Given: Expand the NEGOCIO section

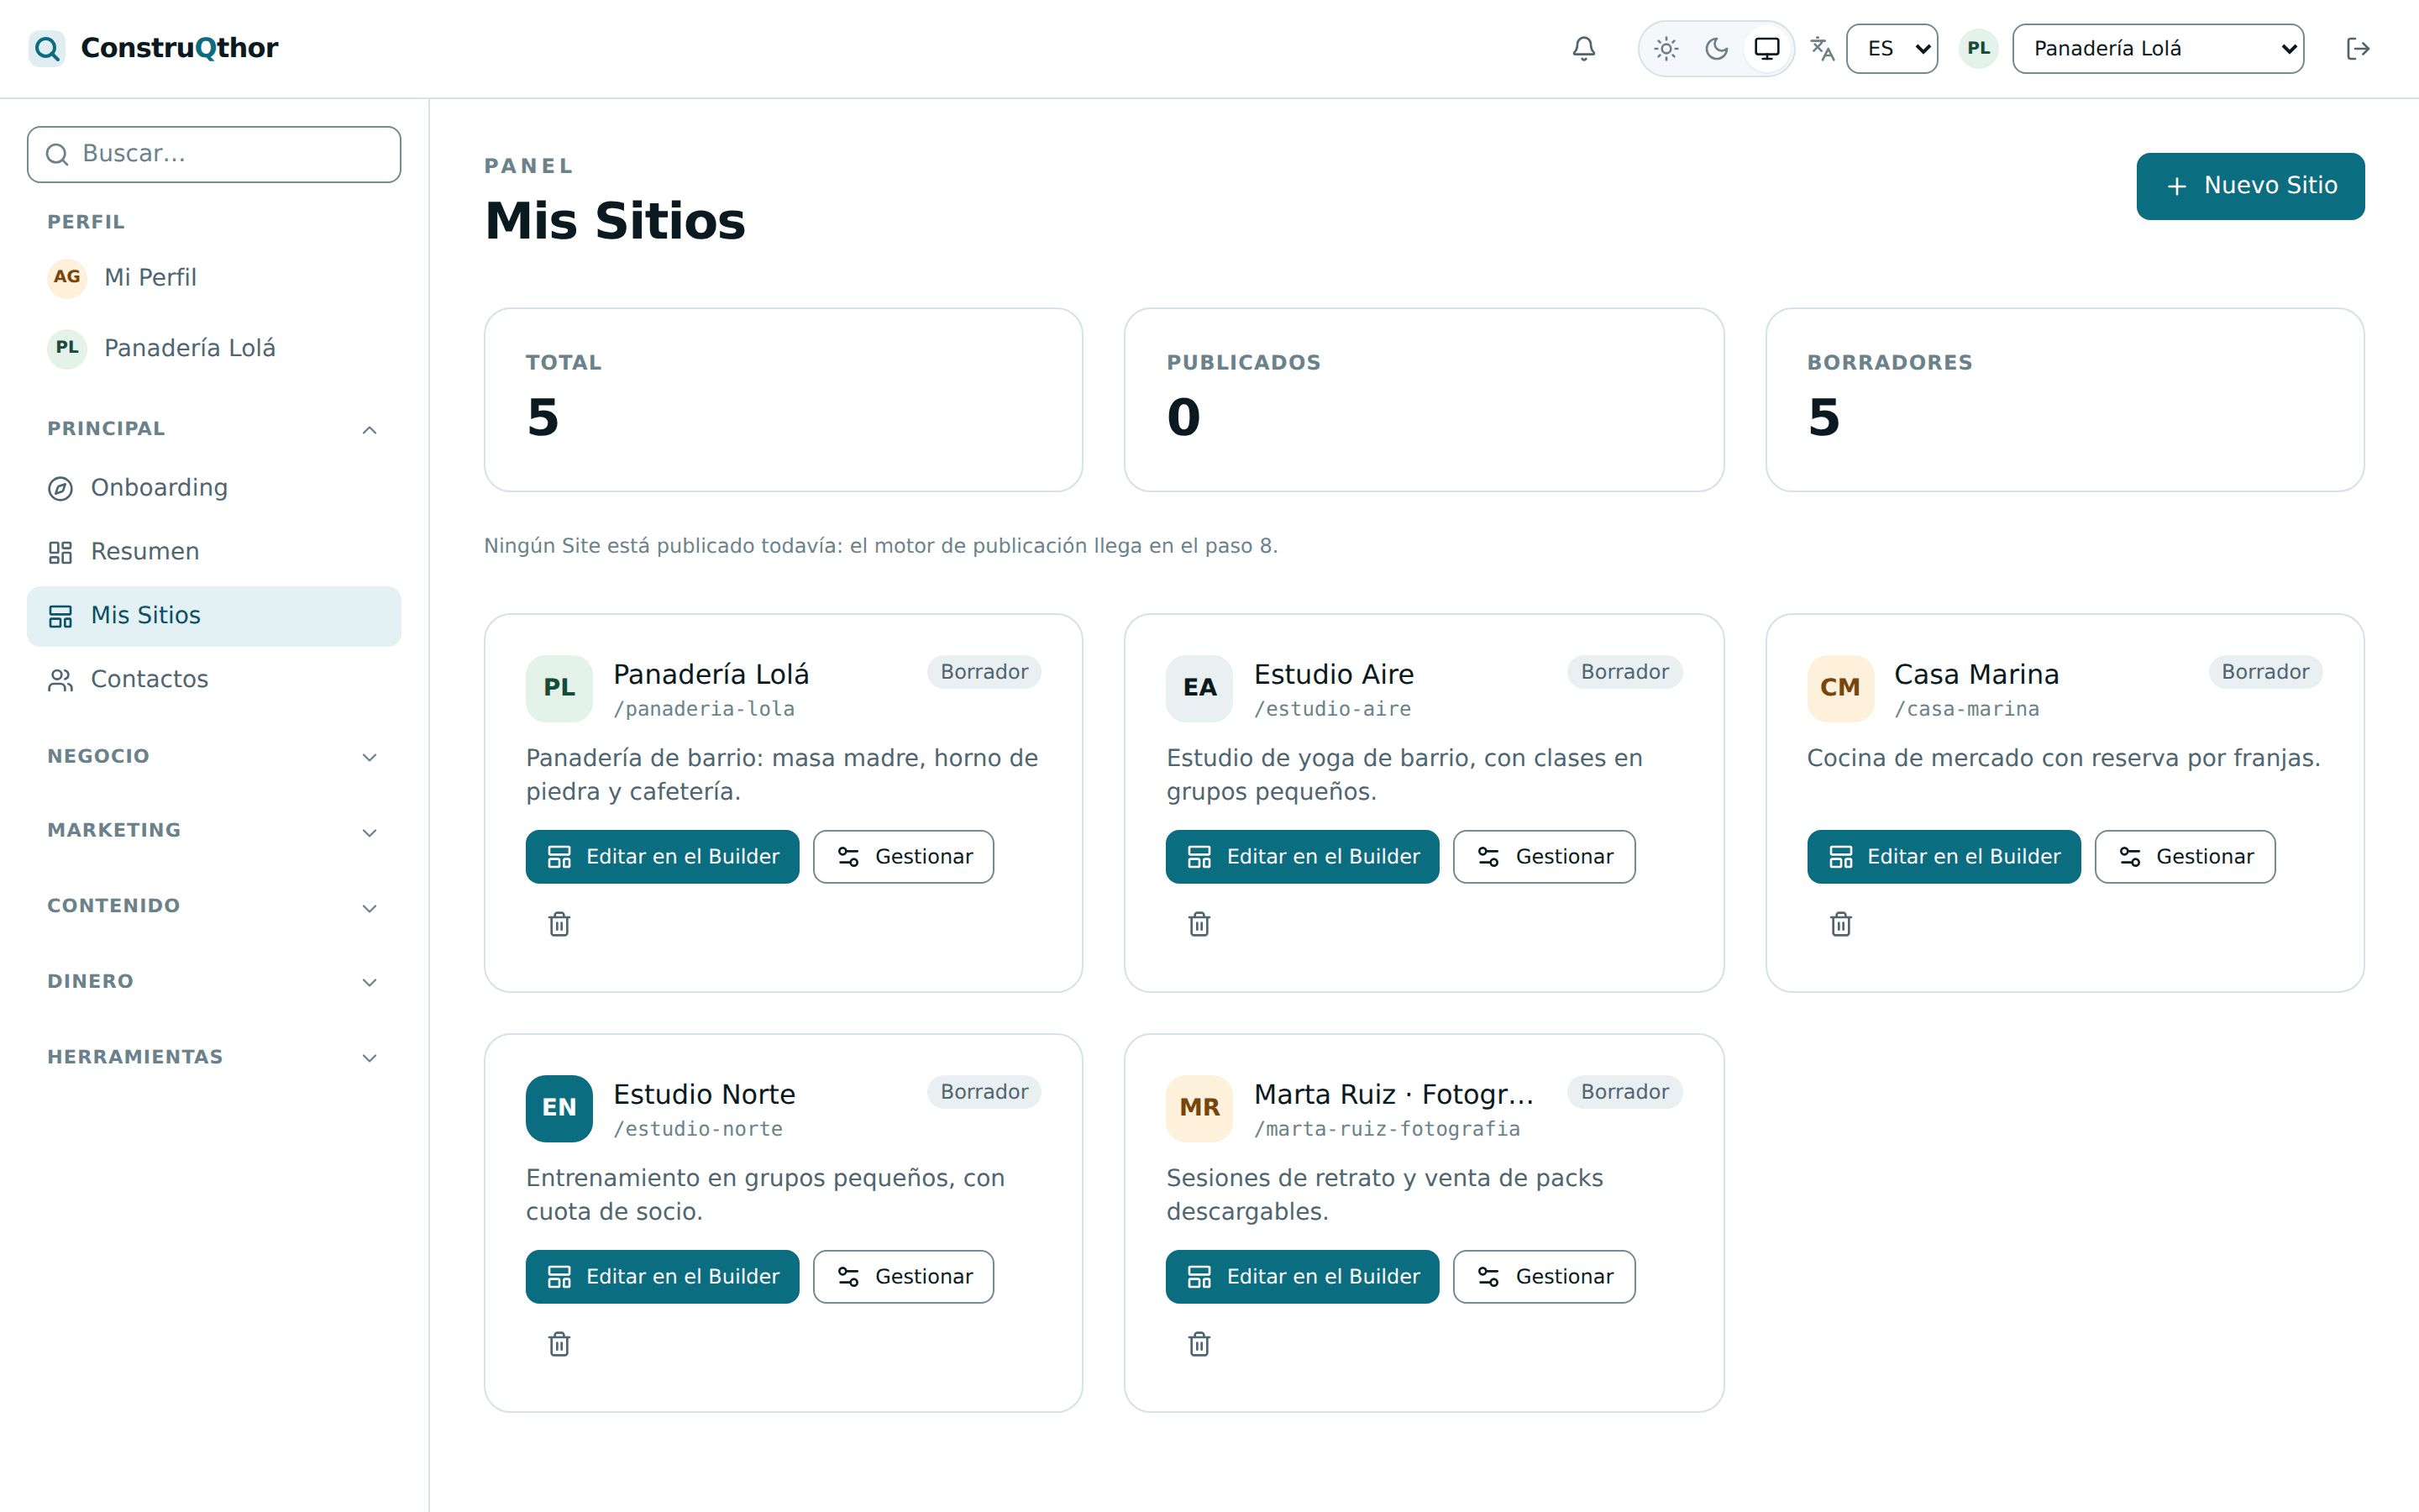Looking at the screenshot, I should tap(214, 757).
